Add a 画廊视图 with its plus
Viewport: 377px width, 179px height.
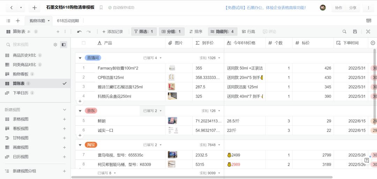pyautogui.click(x=64, y=147)
